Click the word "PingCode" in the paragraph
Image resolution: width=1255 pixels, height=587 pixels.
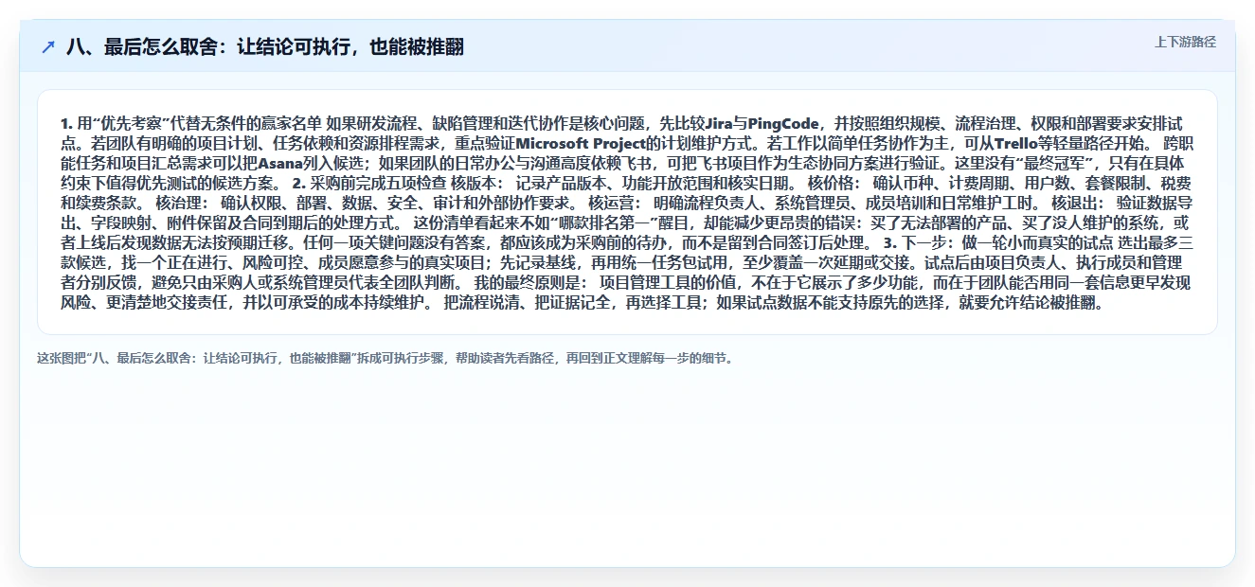[x=783, y=124]
